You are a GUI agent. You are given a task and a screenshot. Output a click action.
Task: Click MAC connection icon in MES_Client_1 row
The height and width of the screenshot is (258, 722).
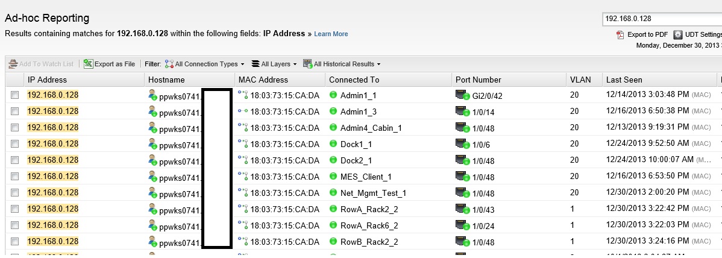(243, 176)
